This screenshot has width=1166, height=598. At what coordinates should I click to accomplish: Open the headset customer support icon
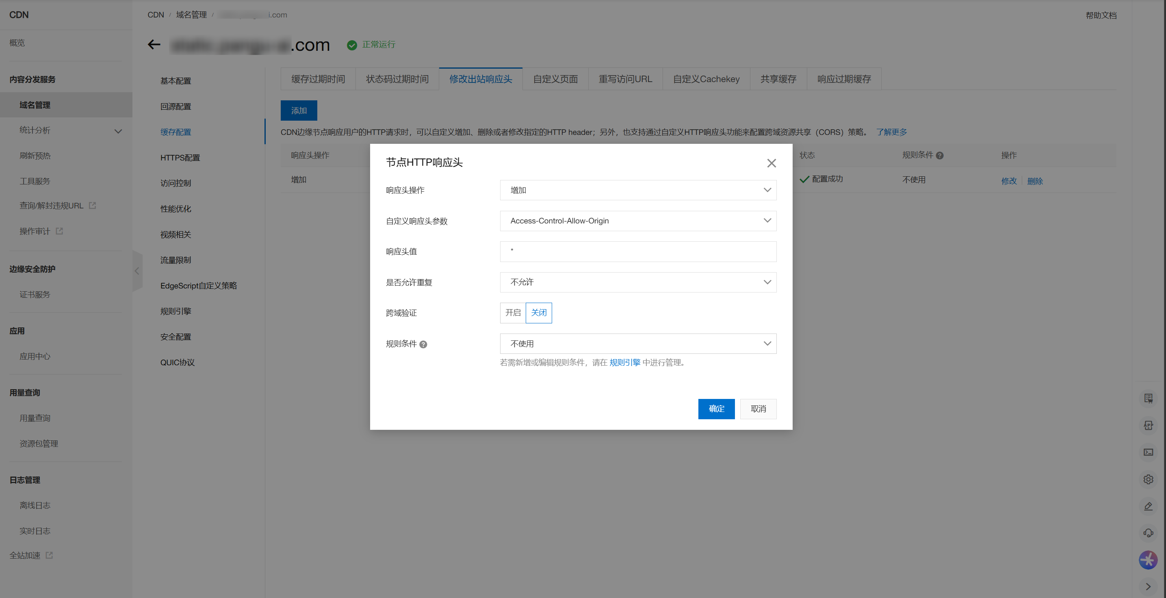1149,533
